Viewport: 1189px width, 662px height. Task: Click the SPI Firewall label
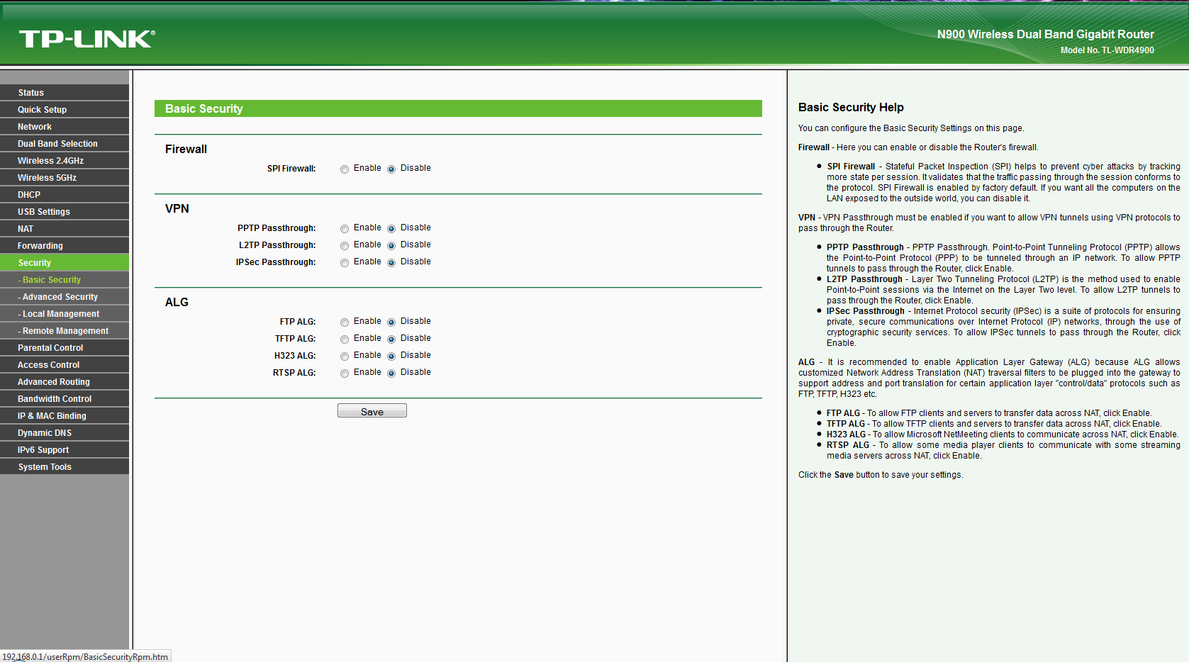click(291, 169)
